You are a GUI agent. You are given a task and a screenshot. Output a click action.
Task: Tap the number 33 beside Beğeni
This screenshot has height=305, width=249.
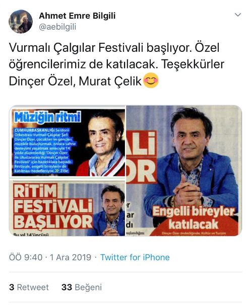[67, 287]
